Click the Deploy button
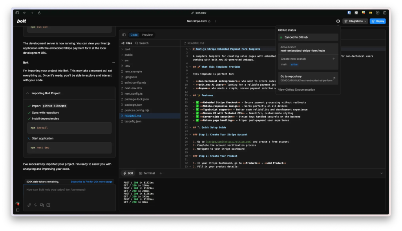This screenshot has width=402, height=231. tap(378, 21)
